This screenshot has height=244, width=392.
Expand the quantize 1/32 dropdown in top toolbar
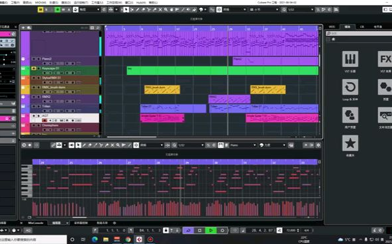(x=300, y=10)
